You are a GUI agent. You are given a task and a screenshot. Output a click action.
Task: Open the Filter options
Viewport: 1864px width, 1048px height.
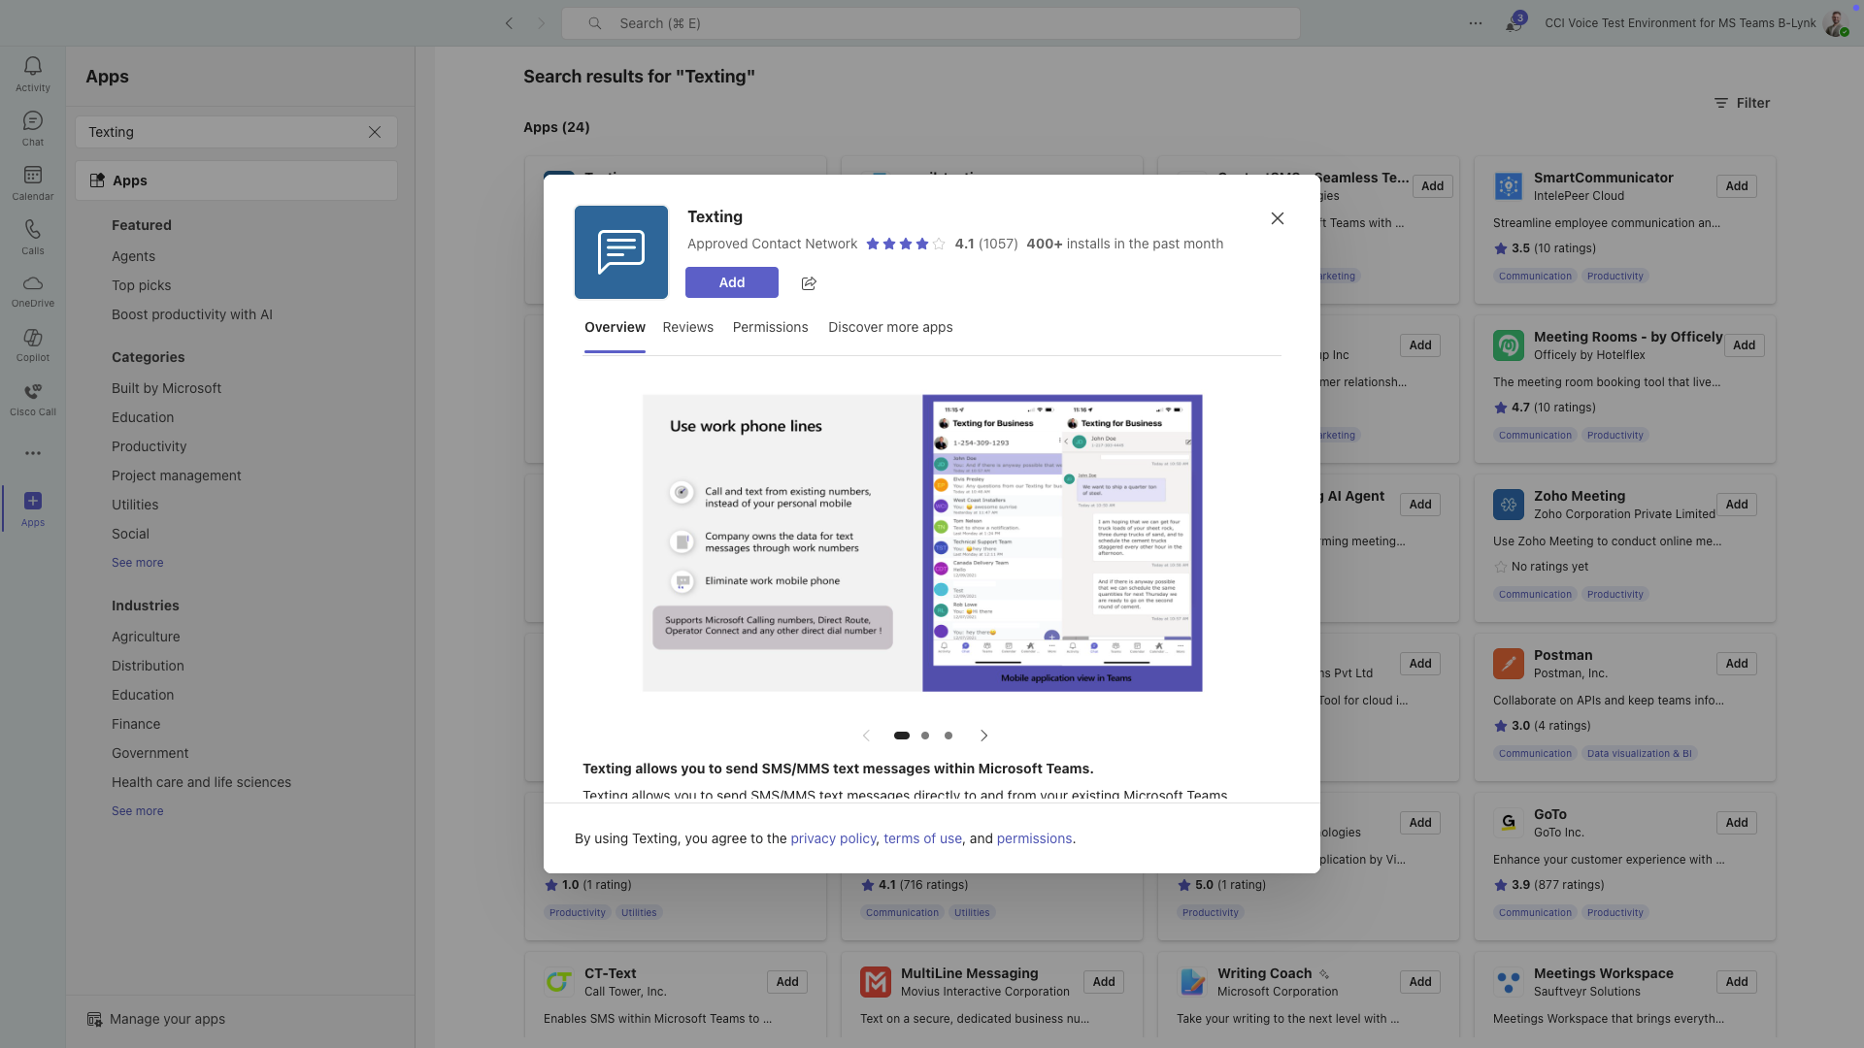(x=1742, y=103)
